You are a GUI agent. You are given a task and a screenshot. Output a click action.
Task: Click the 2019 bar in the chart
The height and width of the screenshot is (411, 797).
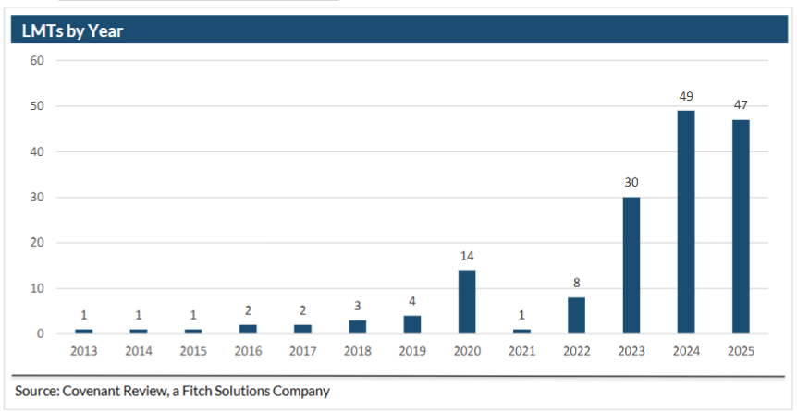click(412, 324)
